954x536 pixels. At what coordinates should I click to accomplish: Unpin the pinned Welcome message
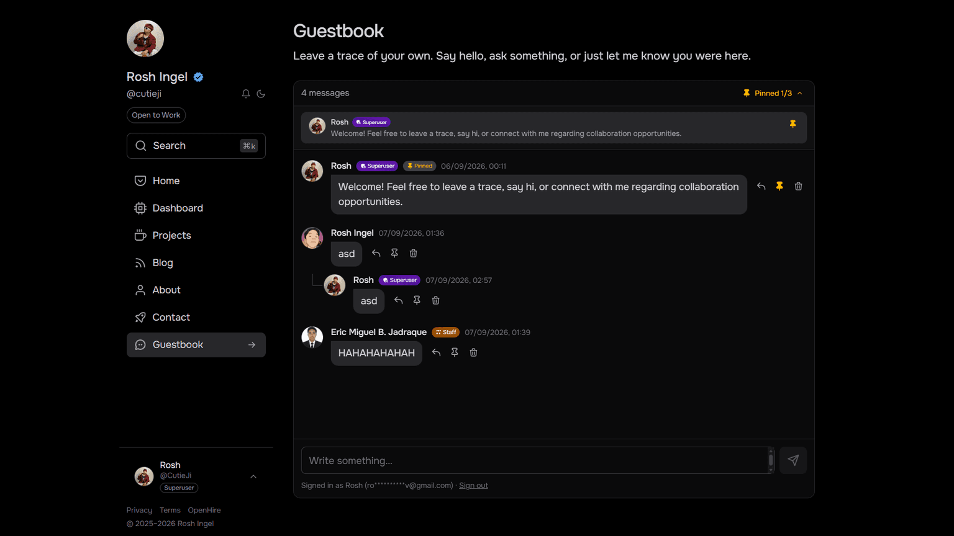point(779,186)
